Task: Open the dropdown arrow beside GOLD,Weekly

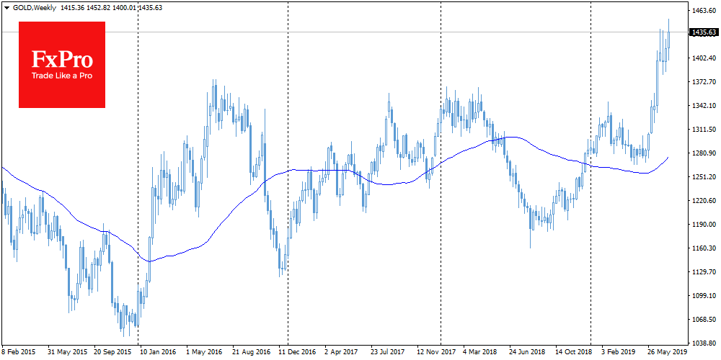Action: (x=6, y=7)
